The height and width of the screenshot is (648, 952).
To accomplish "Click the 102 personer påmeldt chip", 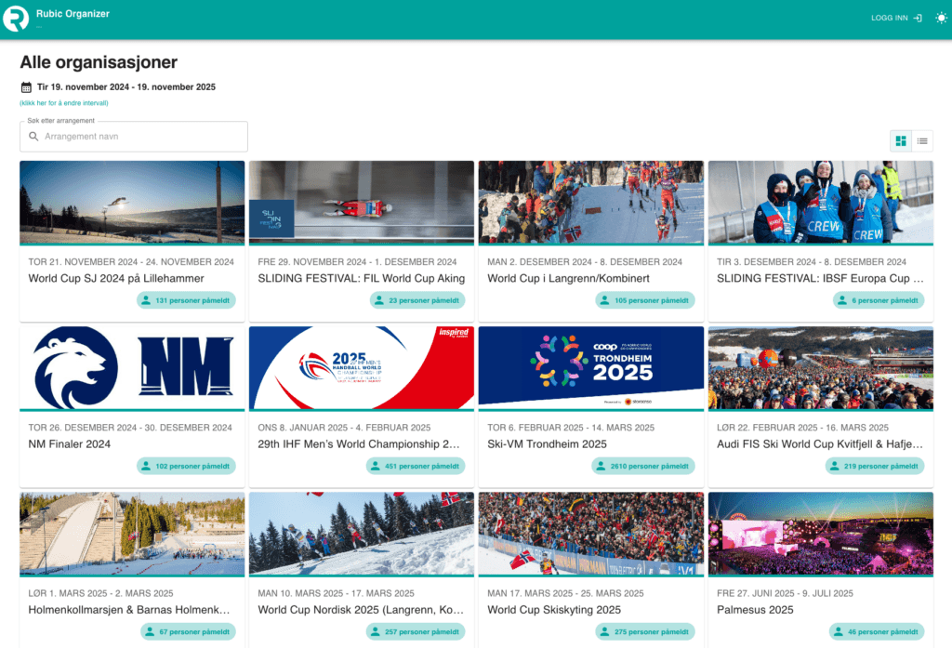I will (x=186, y=467).
